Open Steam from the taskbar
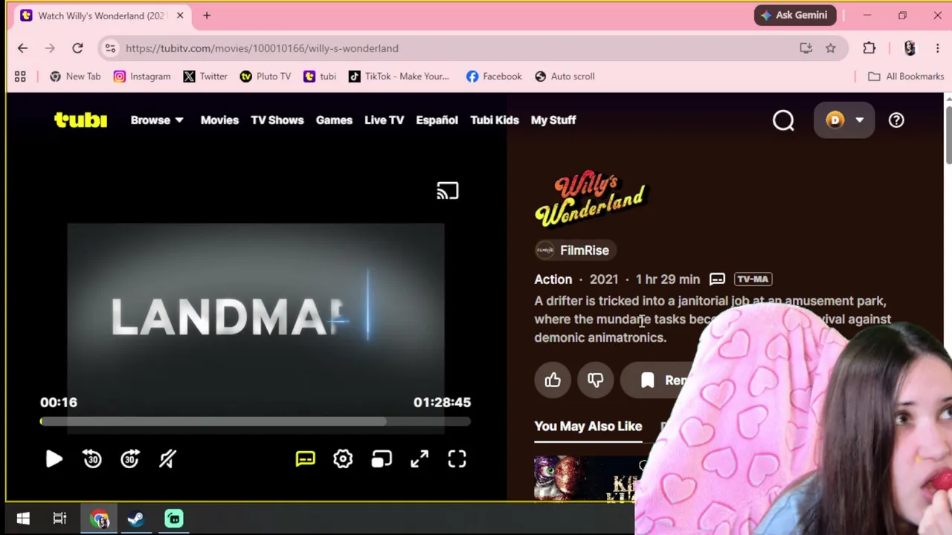This screenshot has height=535, width=952. click(x=135, y=519)
